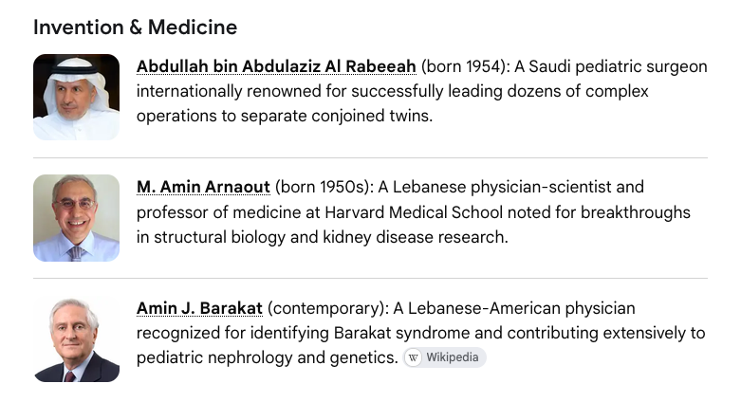Click the photo beside the Barakat entry
The width and height of the screenshot is (741, 402).
76,339
